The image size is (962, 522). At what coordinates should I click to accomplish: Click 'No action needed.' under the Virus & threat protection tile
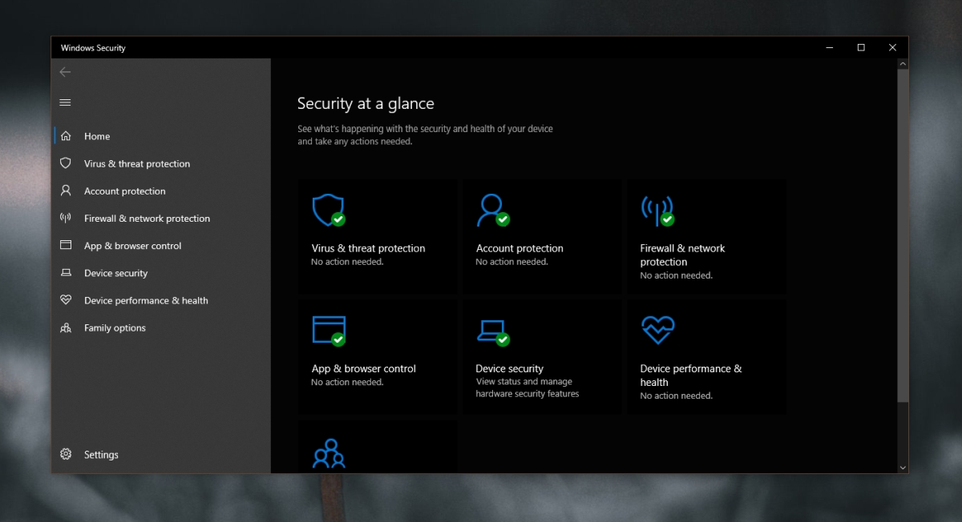tap(347, 262)
